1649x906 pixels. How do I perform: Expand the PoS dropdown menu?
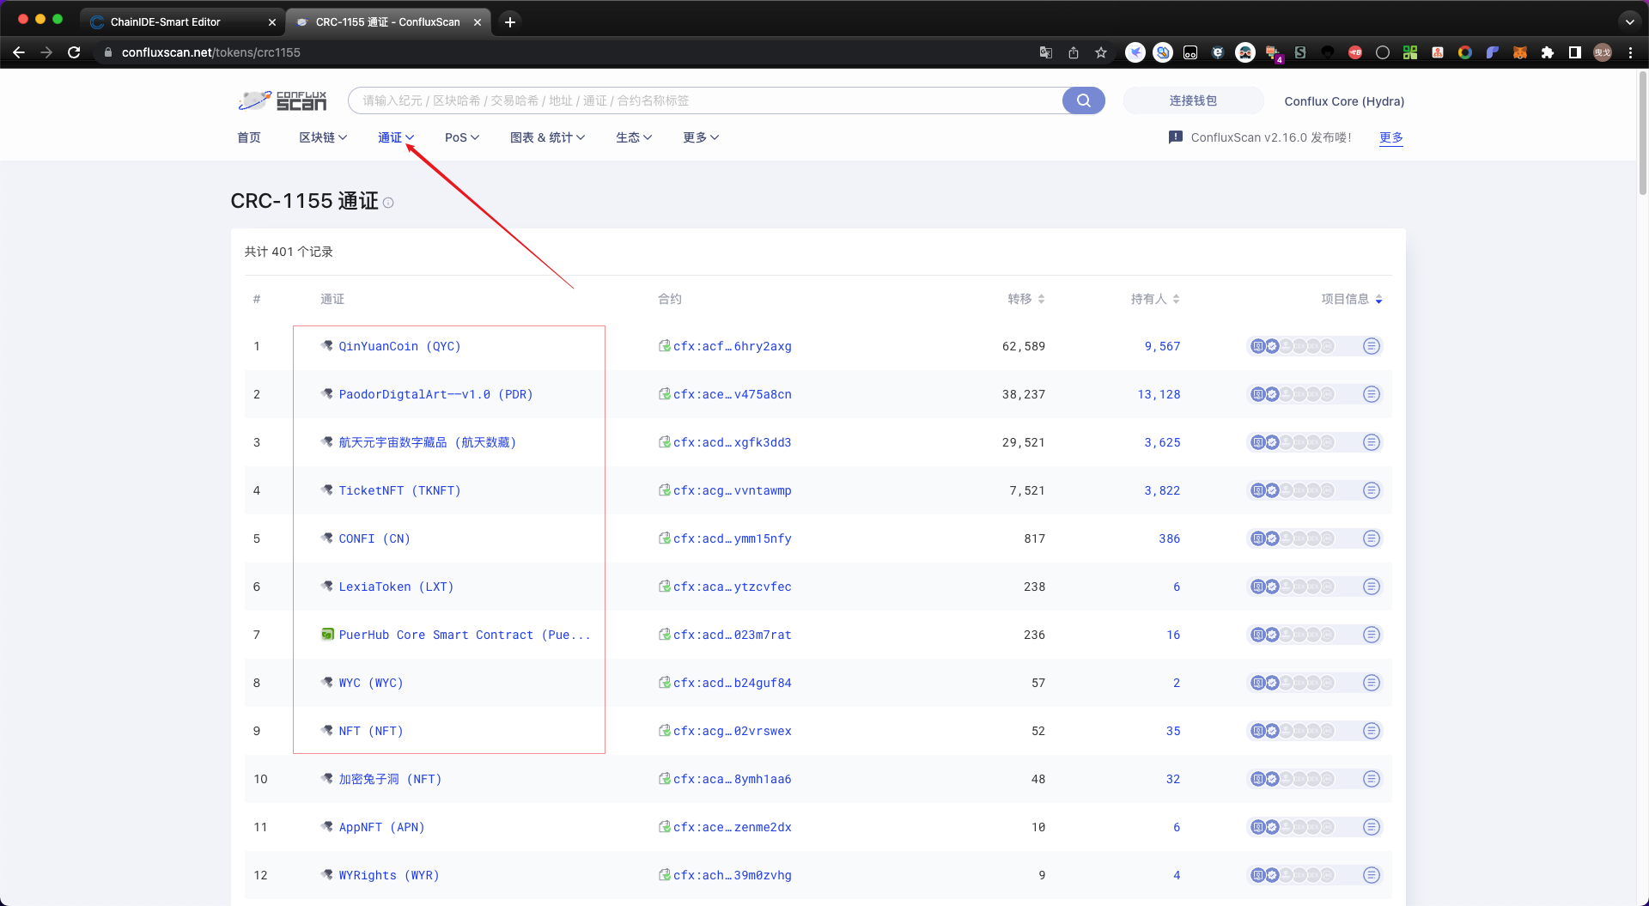click(x=462, y=137)
